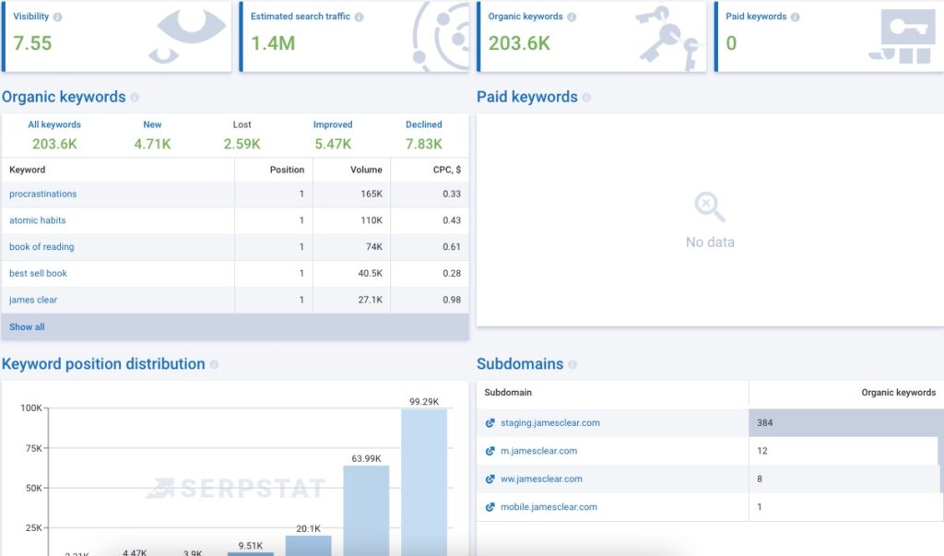Screen dimensions: 944x556
Task: Open the Paid keywords section heading link
Action: coord(527,97)
